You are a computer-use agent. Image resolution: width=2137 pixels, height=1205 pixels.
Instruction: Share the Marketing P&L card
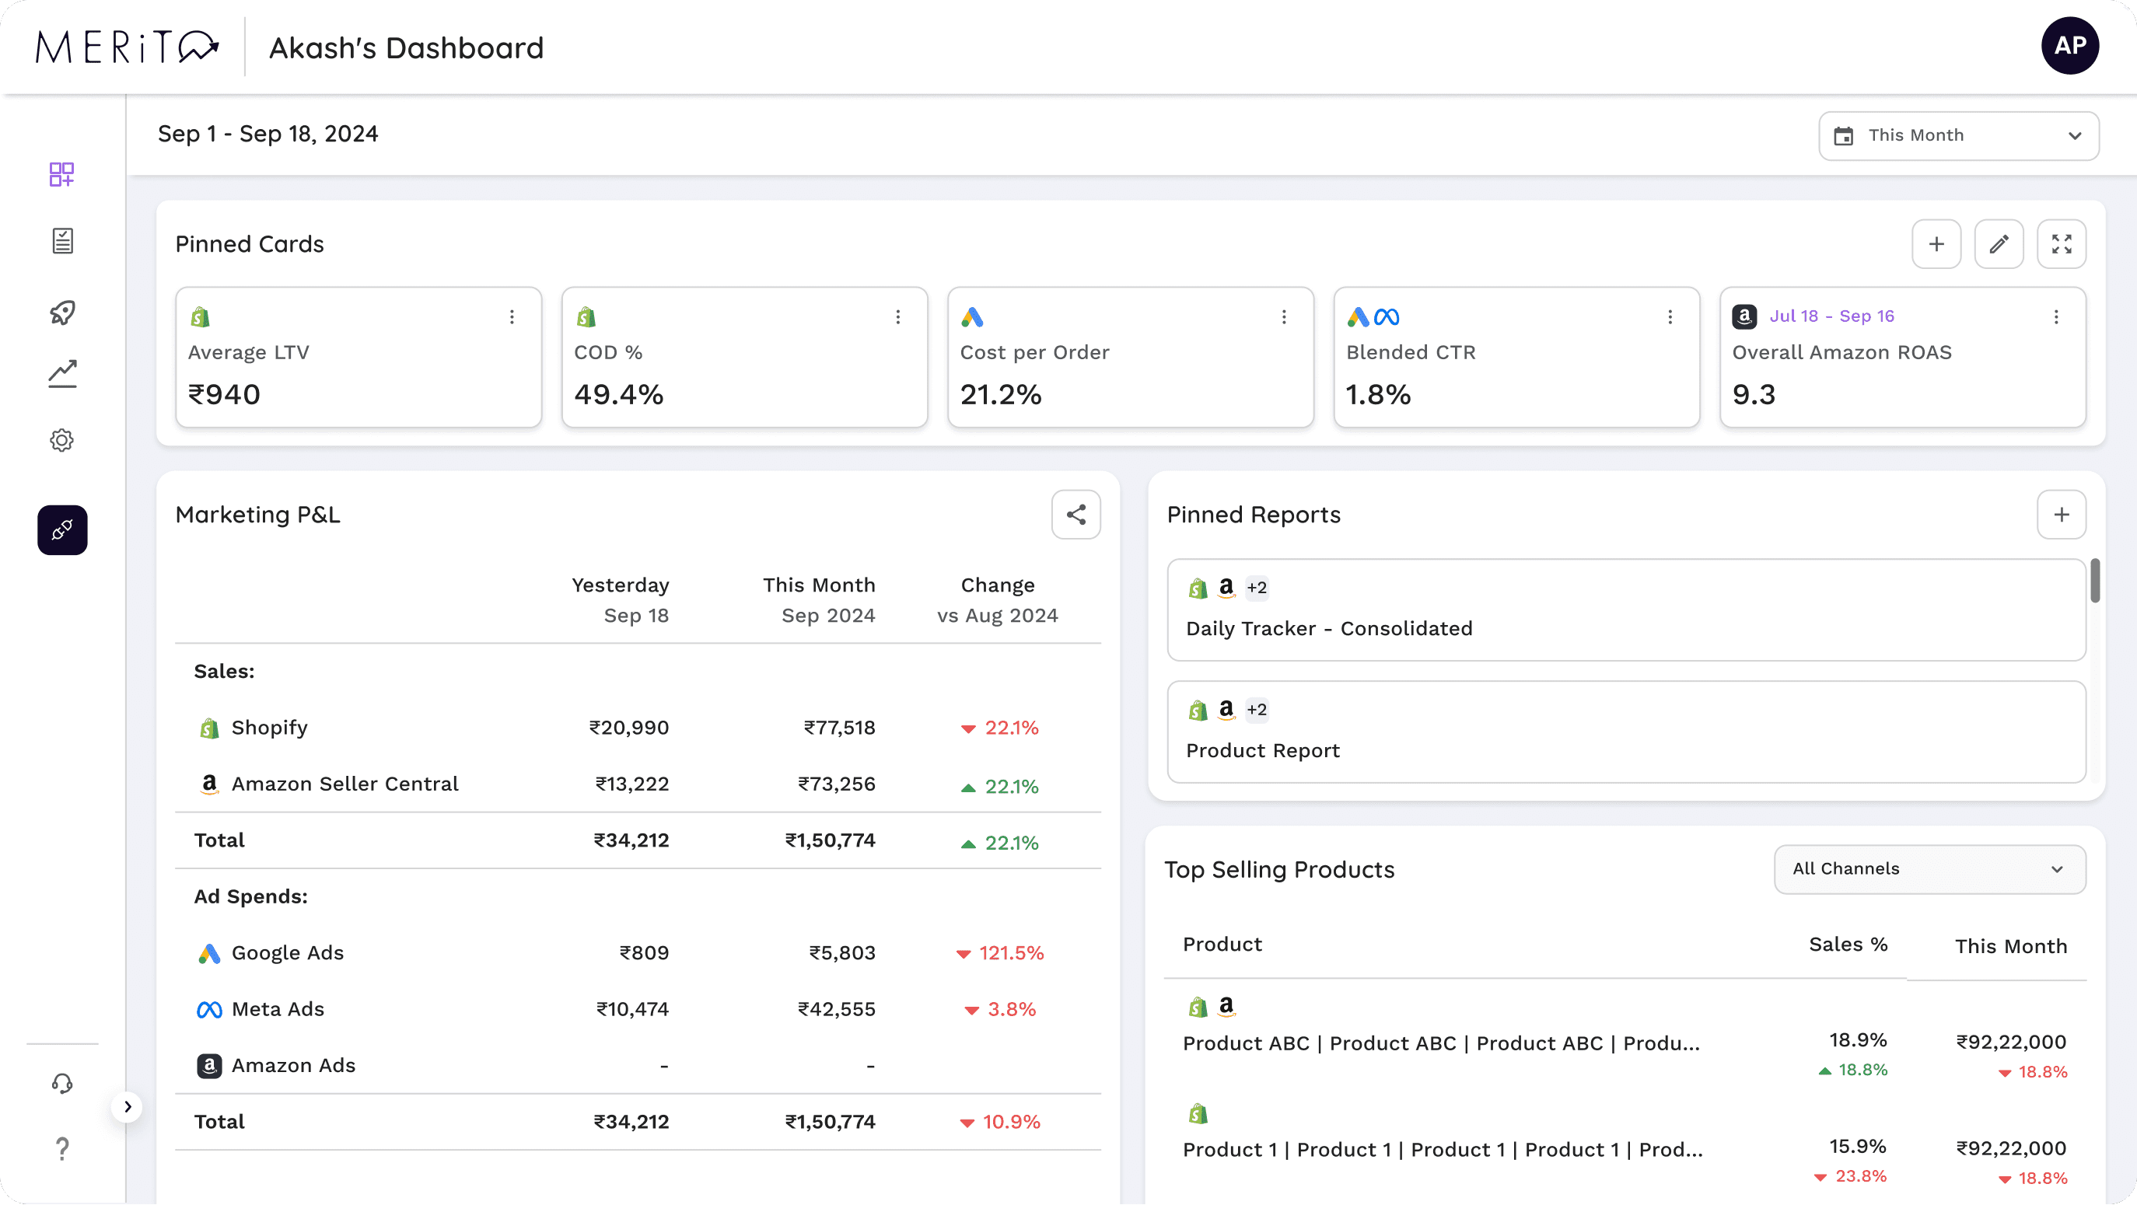click(1076, 515)
